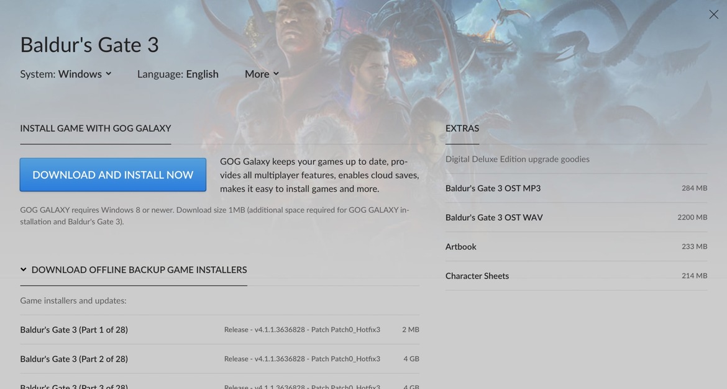Click the 233 MB size value
727x389 pixels.
coord(694,246)
